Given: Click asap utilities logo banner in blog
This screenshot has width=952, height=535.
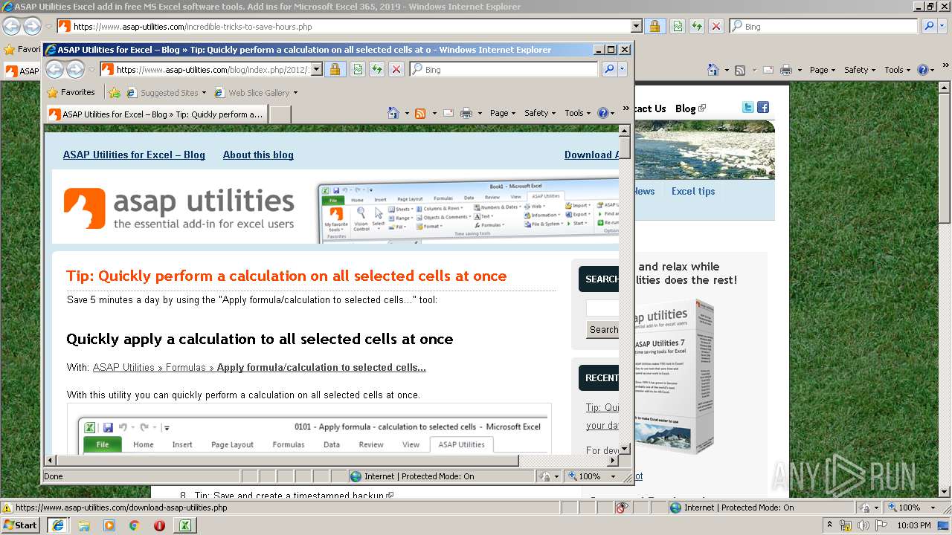Looking at the screenshot, I should click(179, 207).
